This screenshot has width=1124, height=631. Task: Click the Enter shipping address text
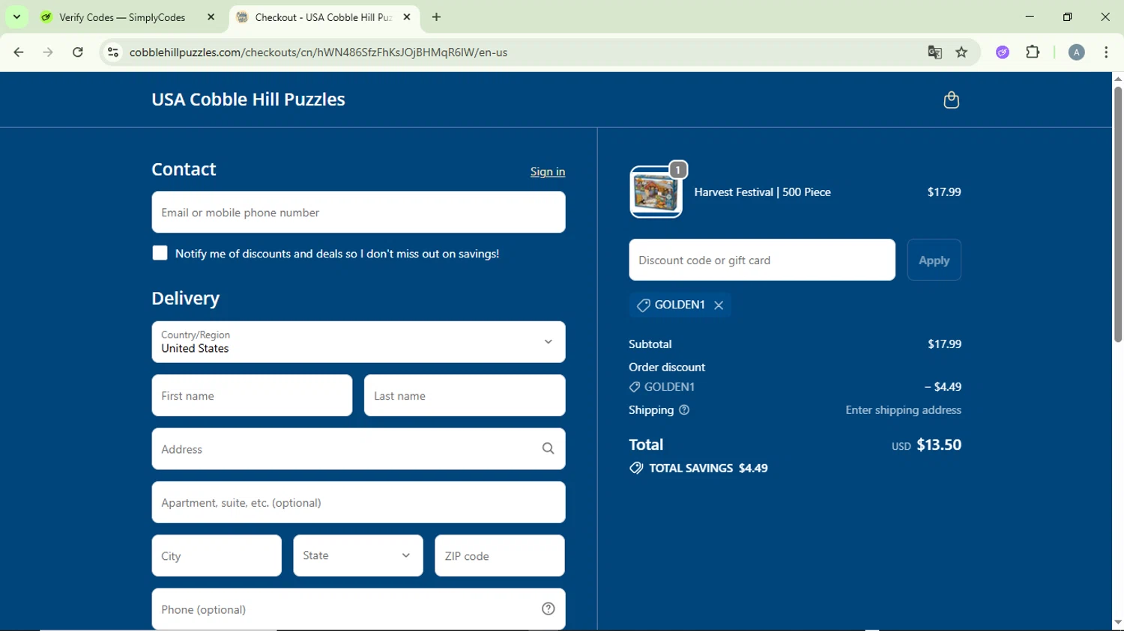(x=903, y=410)
